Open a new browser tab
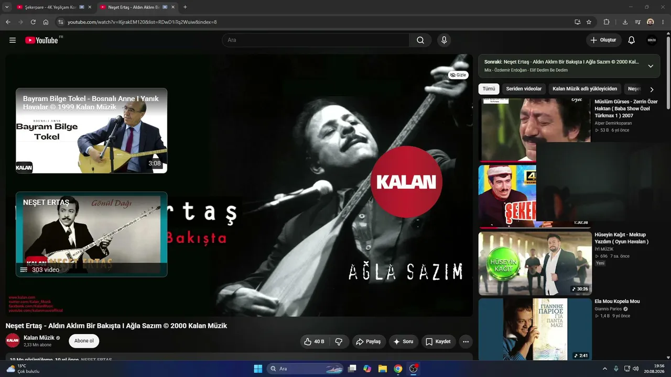Viewport: 671px width, 377px height. pos(185,7)
